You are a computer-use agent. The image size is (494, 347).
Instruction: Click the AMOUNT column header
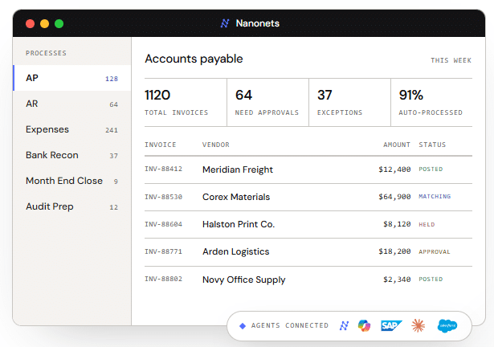tap(397, 145)
